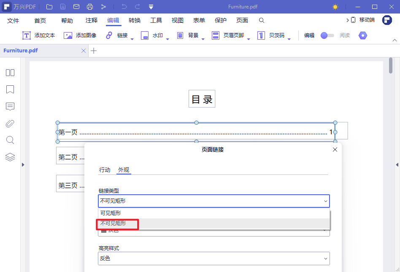Switch to the 外观 tab in the dialog

(124, 170)
